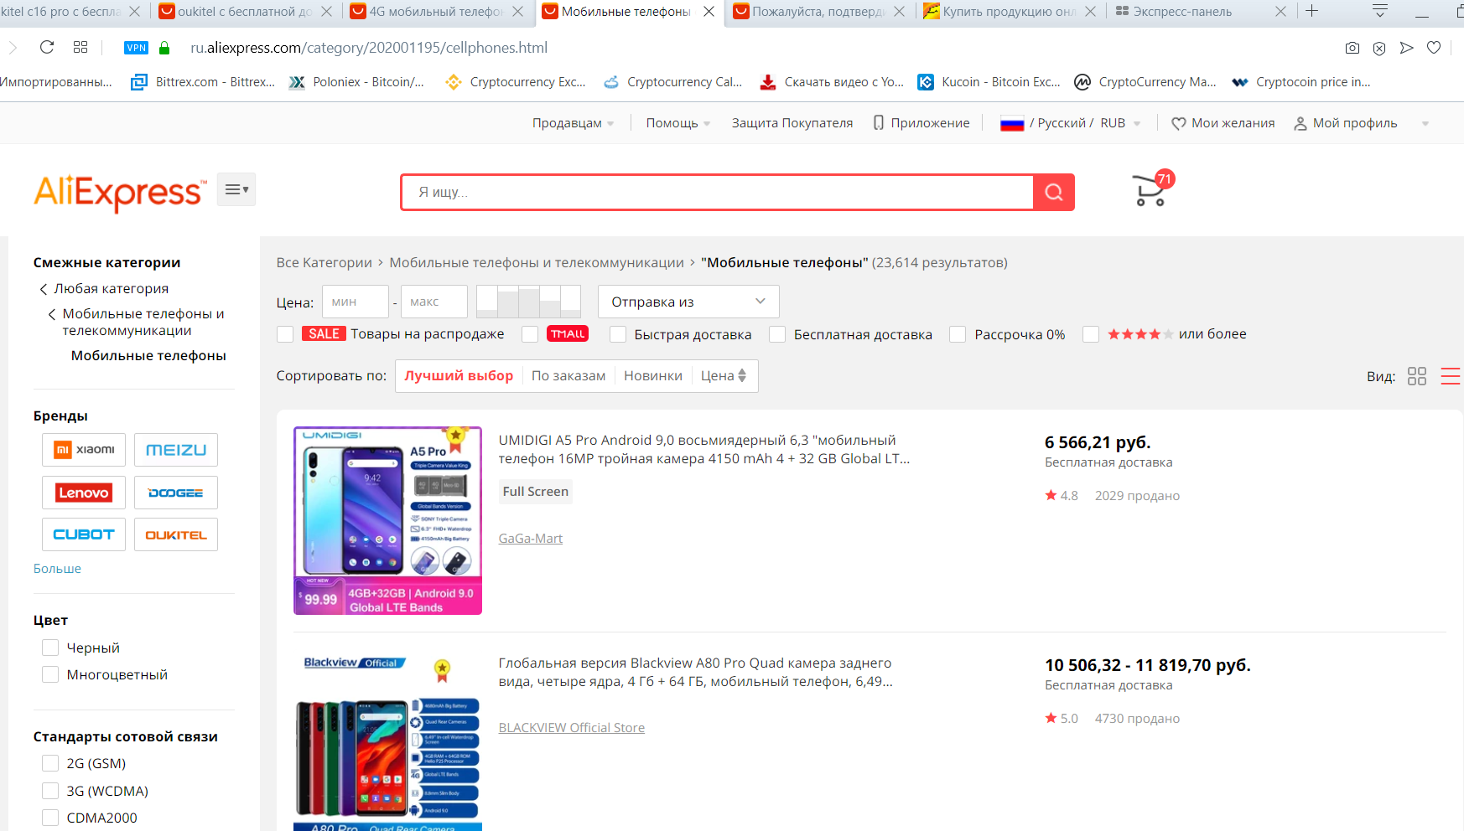Image resolution: width=1464 pixels, height=831 pixels.
Task: Enable the Рассрочка 0% checkbox
Action: (958, 334)
